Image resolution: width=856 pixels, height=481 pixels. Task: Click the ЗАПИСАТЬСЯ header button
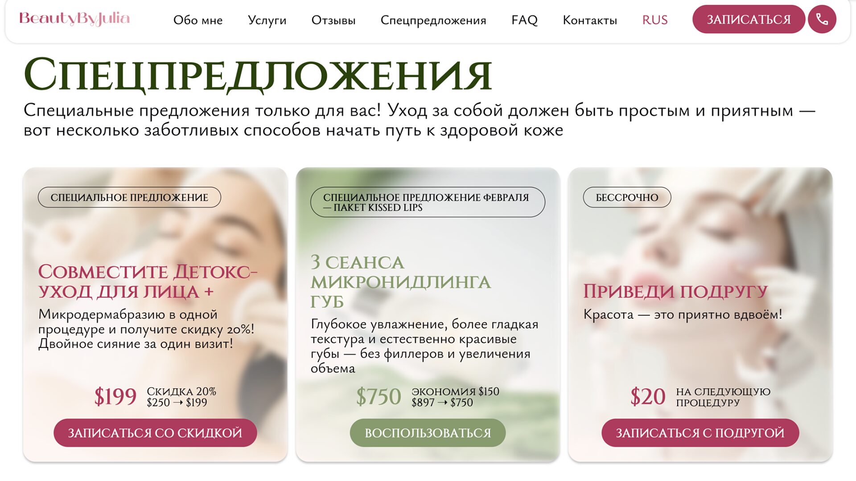click(x=749, y=19)
